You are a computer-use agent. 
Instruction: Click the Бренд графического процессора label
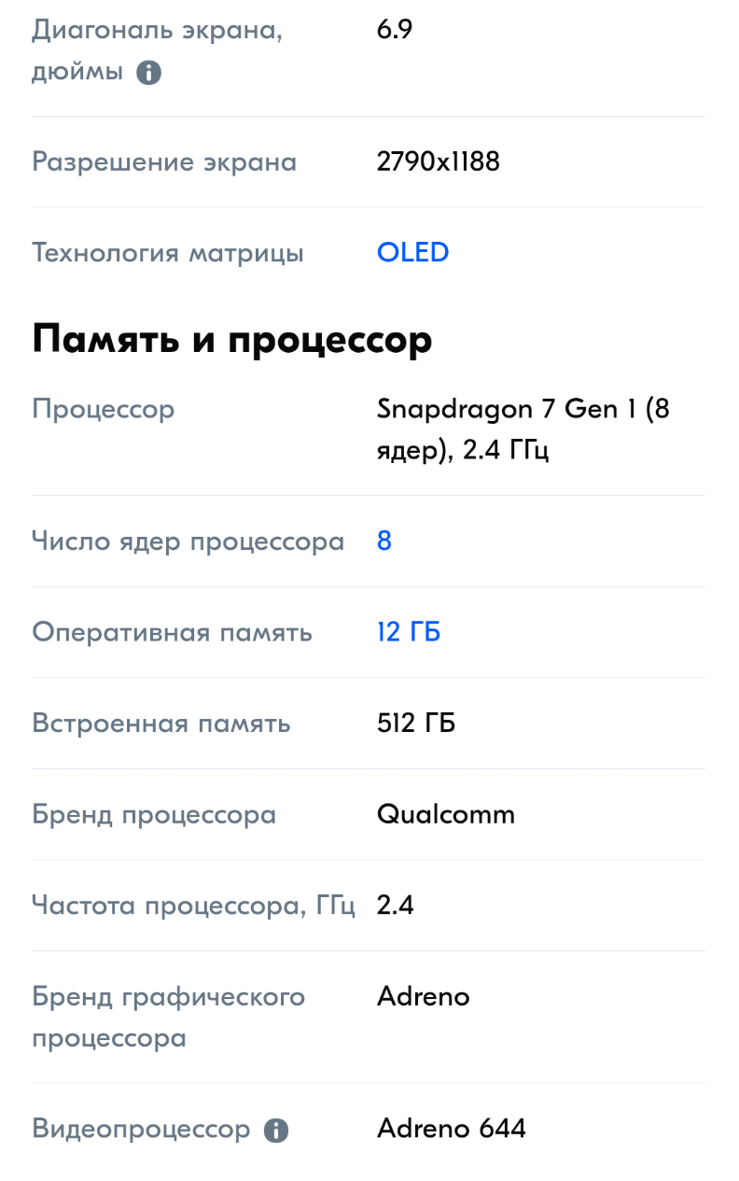click(x=169, y=1017)
